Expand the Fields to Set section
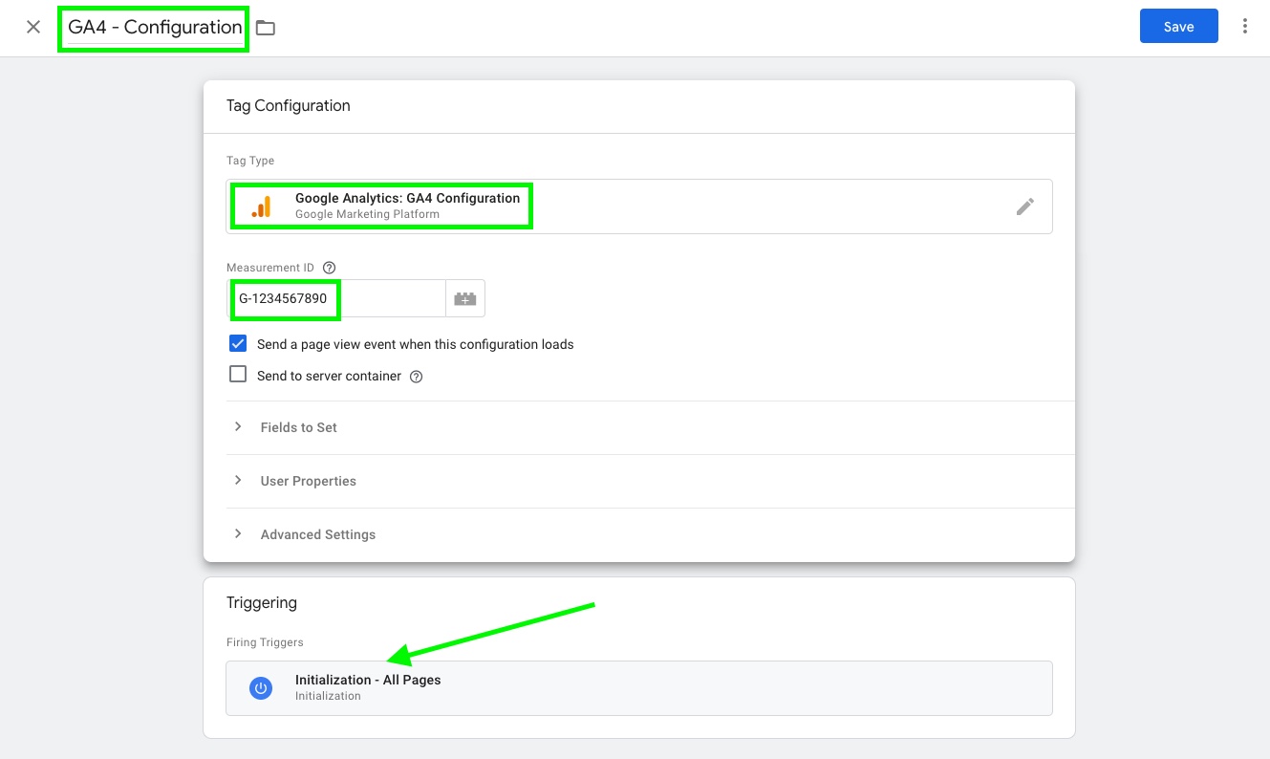The height and width of the screenshot is (759, 1270). tap(298, 427)
